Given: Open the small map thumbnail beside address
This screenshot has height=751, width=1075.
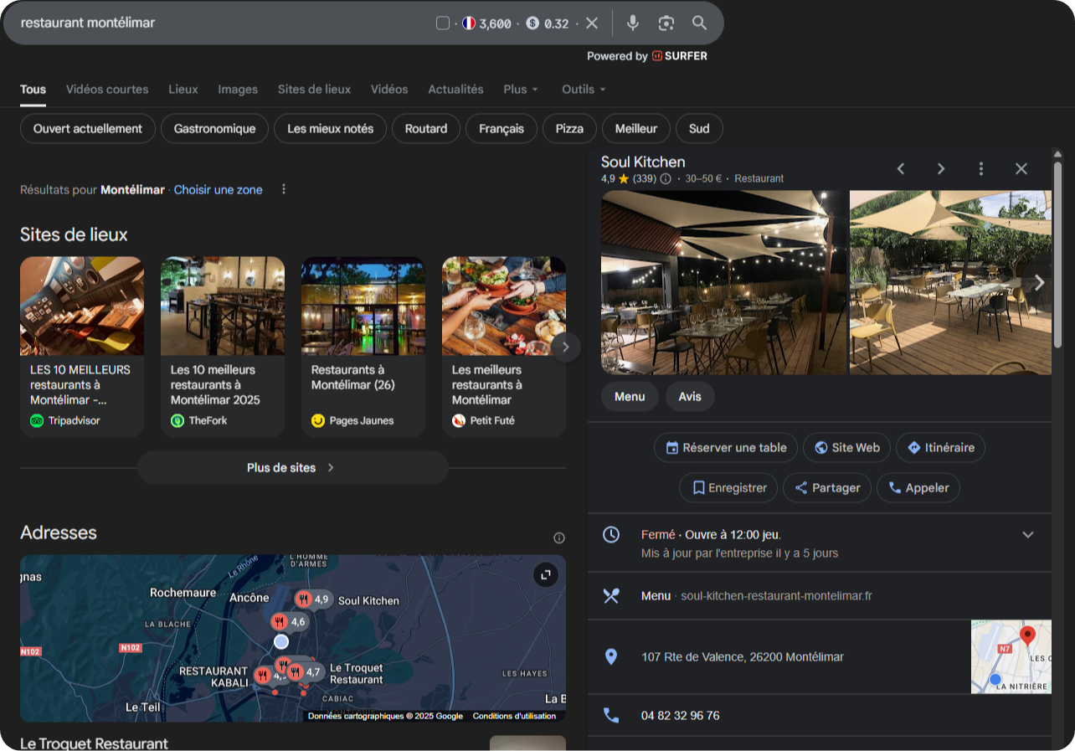Looking at the screenshot, I should coord(1011,657).
